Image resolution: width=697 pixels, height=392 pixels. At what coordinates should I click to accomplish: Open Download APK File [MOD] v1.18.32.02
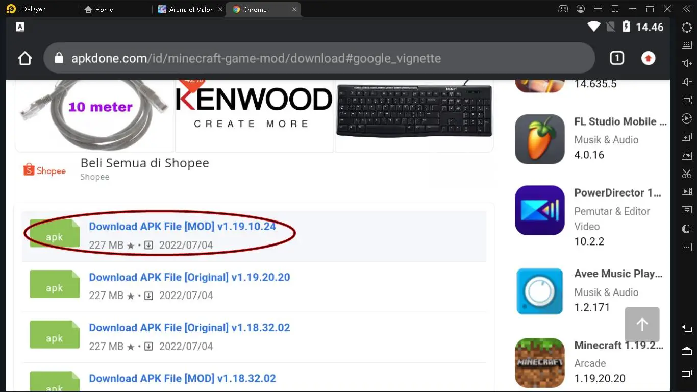tap(182, 378)
